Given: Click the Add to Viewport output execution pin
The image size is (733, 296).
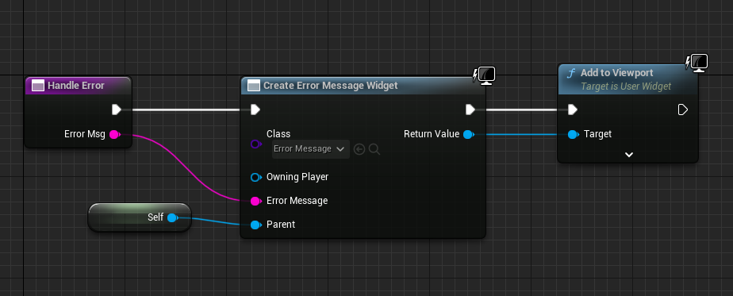Looking at the screenshot, I should tap(682, 110).
